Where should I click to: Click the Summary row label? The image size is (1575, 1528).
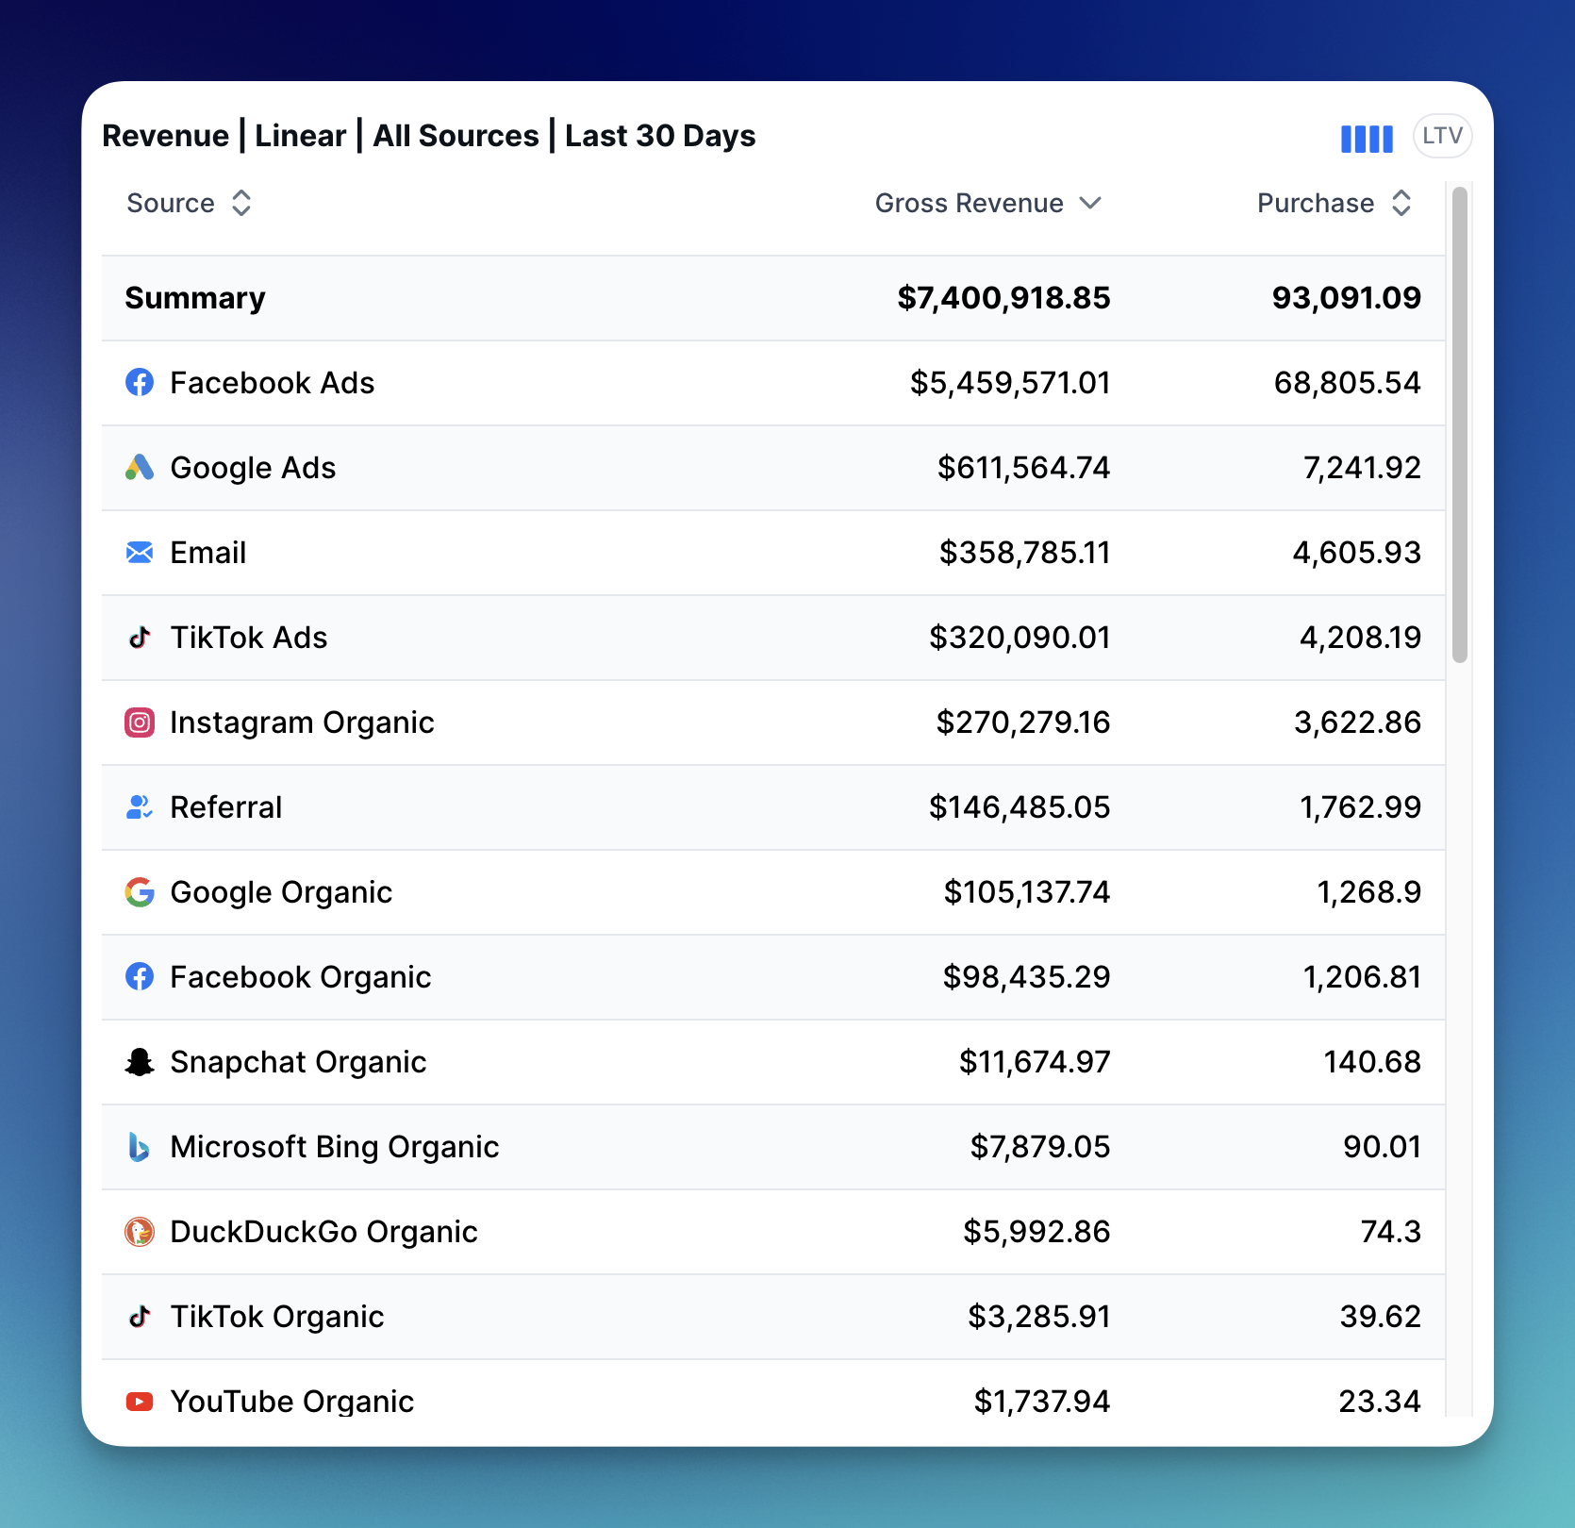pyautogui.click(x=195, y=298)
